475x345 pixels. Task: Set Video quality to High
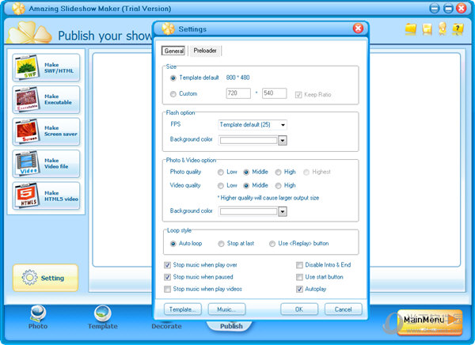coord(278,186)
